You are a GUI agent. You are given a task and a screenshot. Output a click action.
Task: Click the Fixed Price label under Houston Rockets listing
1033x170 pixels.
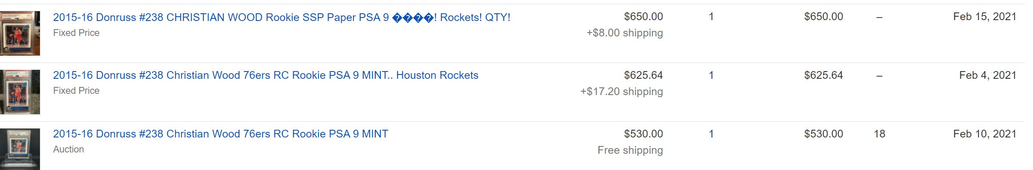pyautogui.click(x=76, y=91)
